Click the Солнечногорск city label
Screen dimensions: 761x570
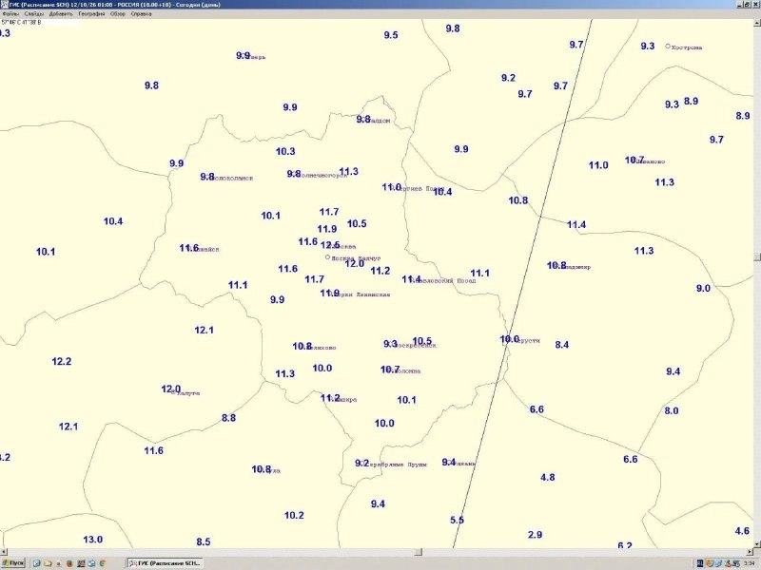tap(321, 175)
